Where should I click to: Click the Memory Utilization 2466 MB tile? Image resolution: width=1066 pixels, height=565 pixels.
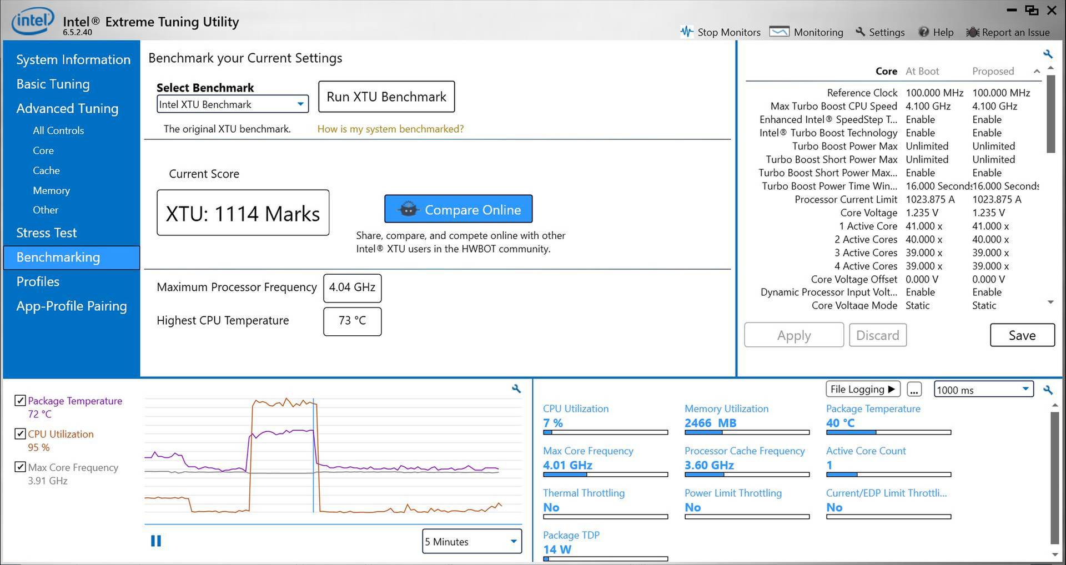747,419
